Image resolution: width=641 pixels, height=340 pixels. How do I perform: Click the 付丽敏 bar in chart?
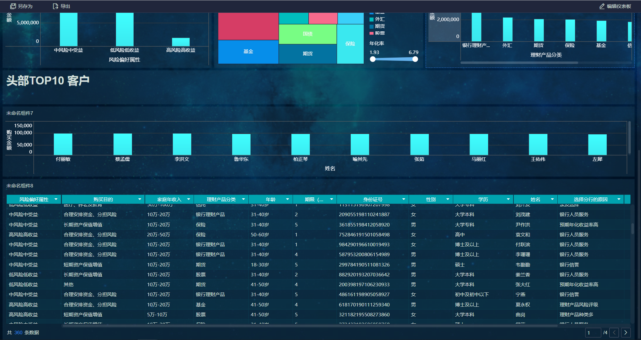(x=63, y=144)
